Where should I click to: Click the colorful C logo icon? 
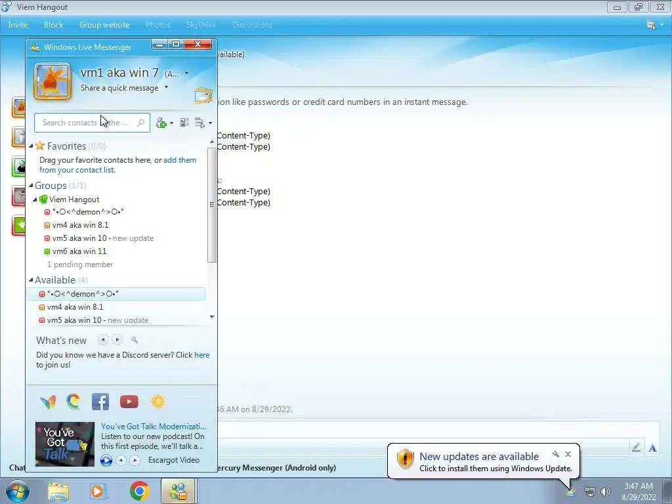tap(73, 401)
